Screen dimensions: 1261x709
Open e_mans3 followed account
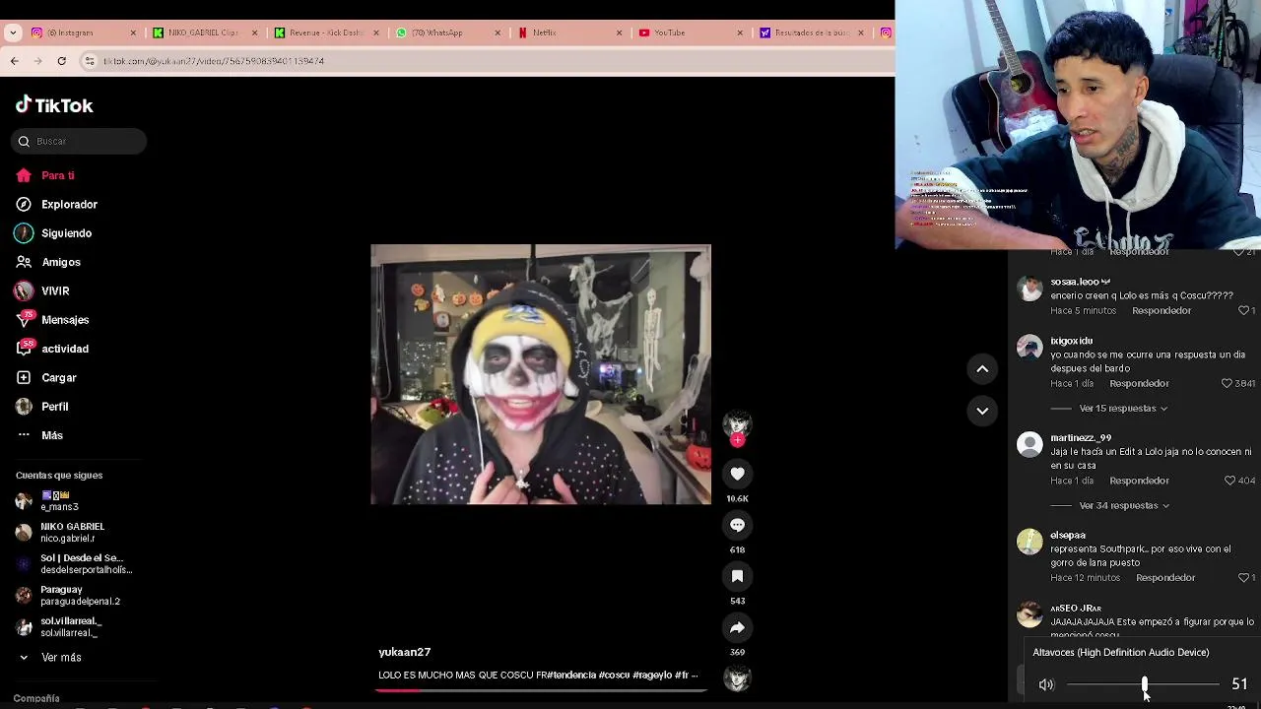coord(59,501)
